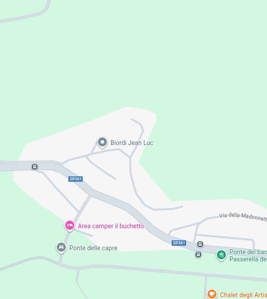The image size is (267, 299).
Task: Click the green Ponte del bac hiking marker
Action: tap(221, 255)
